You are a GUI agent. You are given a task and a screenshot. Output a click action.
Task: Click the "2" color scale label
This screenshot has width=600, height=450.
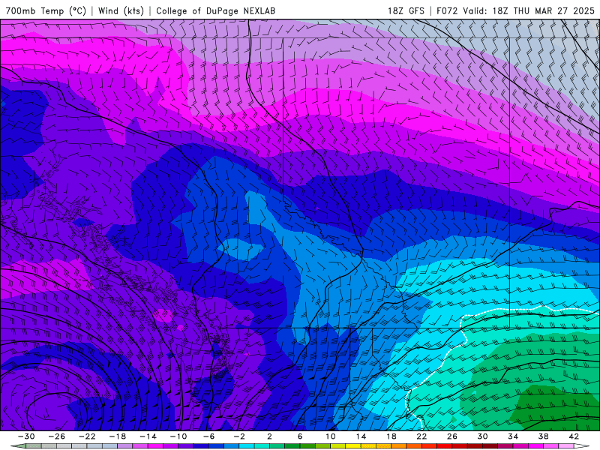pyautogui.click(x=270, y=436)
